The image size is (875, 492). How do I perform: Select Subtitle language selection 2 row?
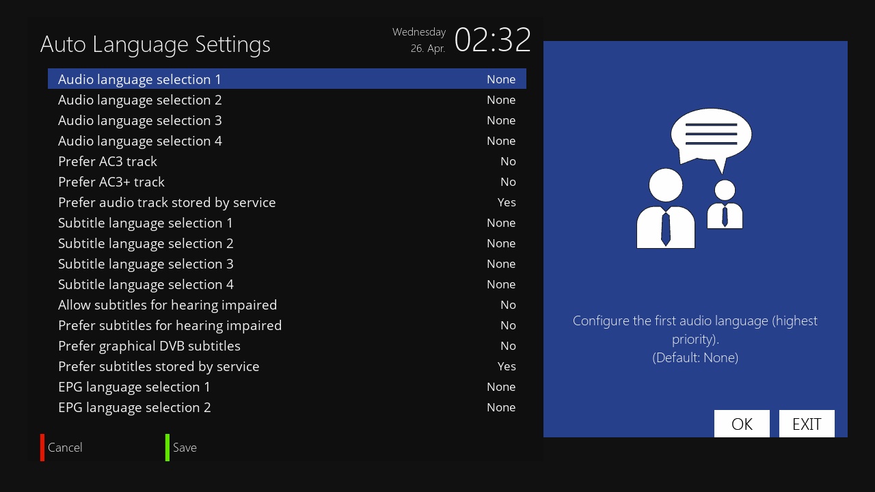(287, 243)
